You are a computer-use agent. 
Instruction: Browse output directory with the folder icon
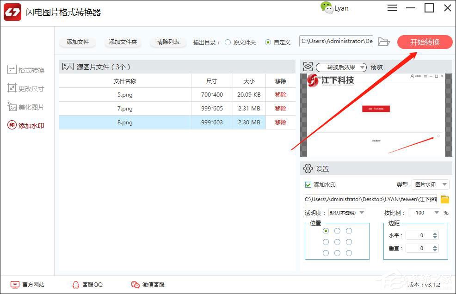pyautogui.click(x=383, y=41)
